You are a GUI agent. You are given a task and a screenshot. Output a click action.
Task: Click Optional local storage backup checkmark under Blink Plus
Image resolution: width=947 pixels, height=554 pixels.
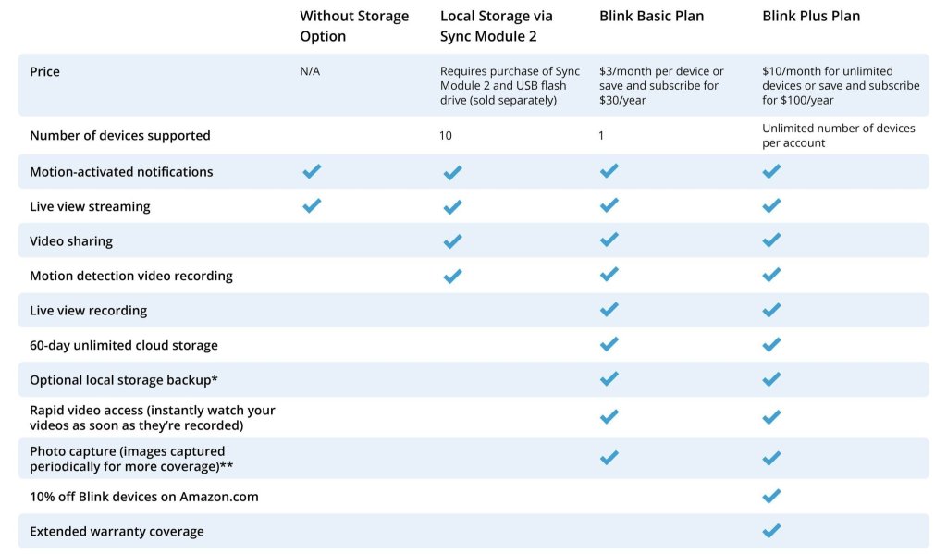[771, 379]
